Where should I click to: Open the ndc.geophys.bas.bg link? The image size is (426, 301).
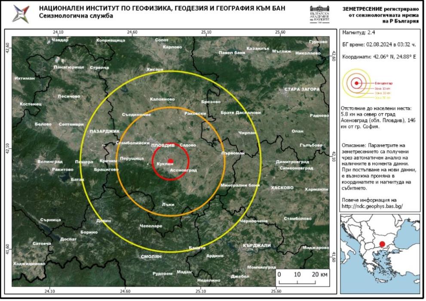coord(372,206)
